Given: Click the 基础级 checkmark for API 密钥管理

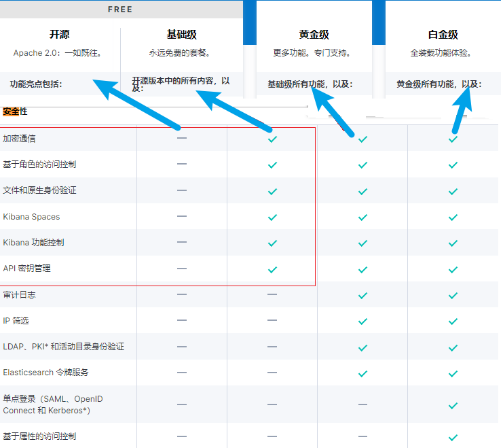Looking at the screenshot, I should [x=272, y=269].
